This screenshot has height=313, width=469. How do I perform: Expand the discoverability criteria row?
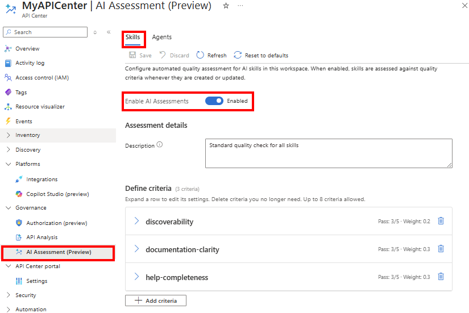(x=136, y=221)
